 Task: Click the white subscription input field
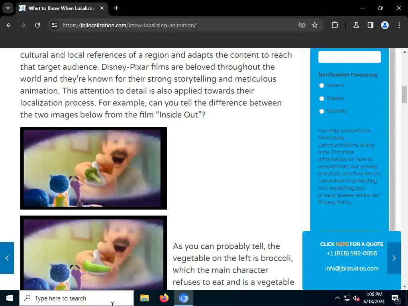click(349, 57)
